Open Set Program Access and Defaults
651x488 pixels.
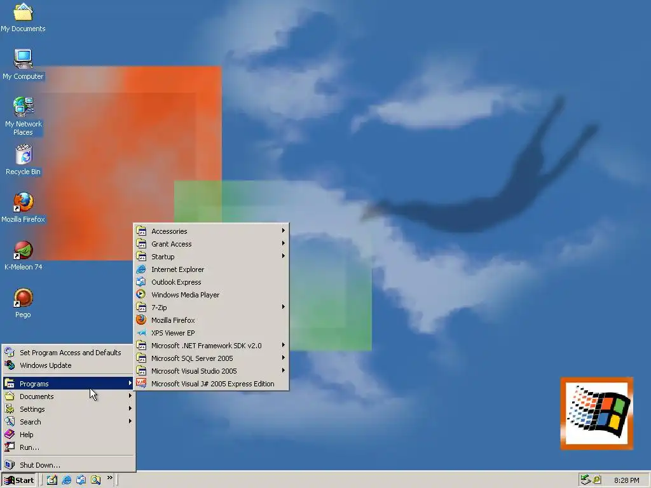[69, 352]
